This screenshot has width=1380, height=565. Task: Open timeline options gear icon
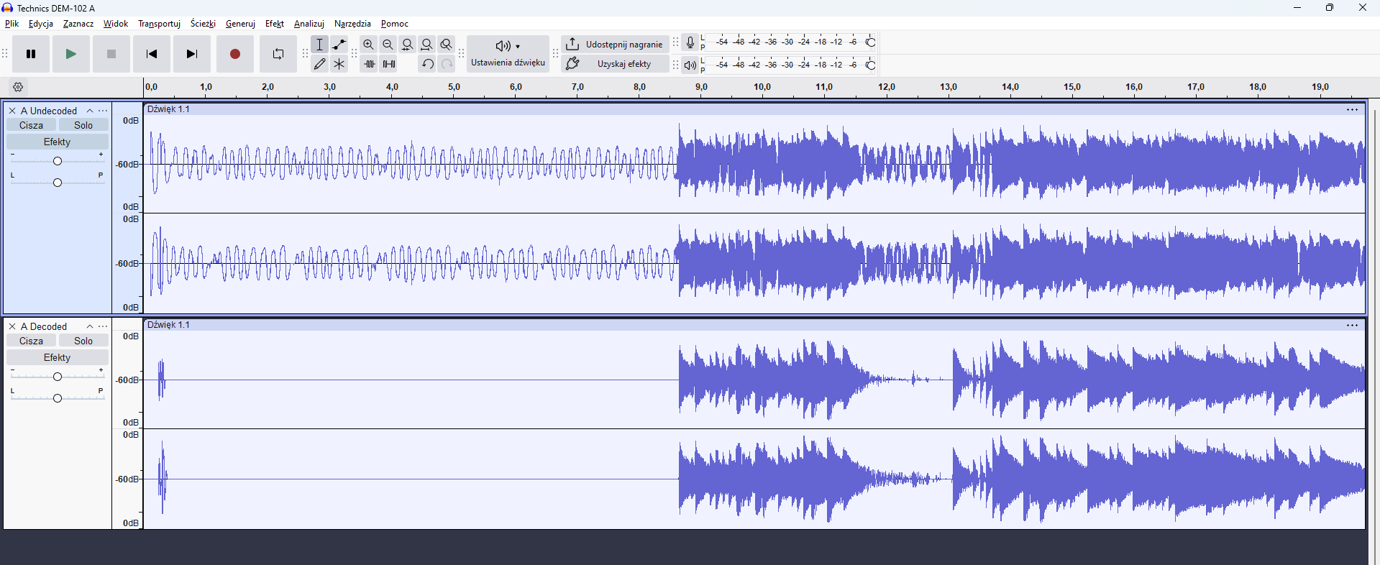[19, 87]
